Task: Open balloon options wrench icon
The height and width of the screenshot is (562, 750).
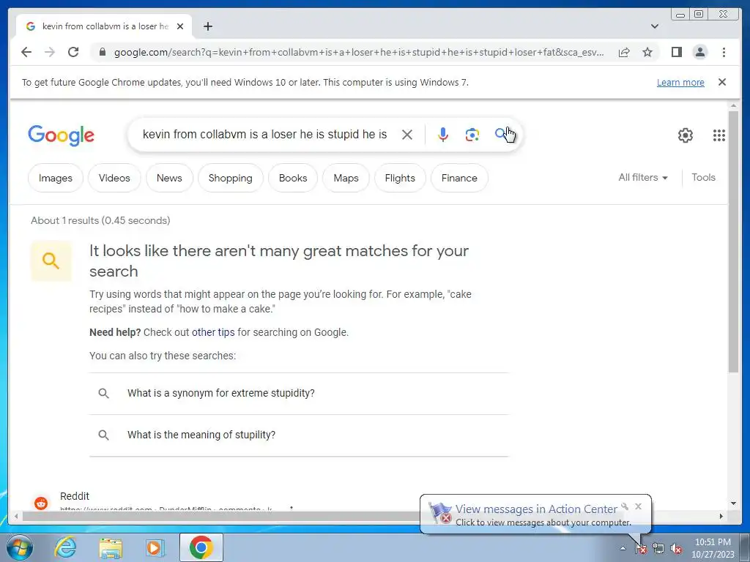Action: [625, 506]
